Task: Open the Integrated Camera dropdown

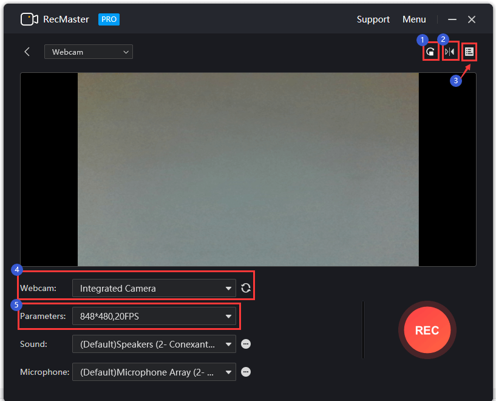Action: click(154, 288)
